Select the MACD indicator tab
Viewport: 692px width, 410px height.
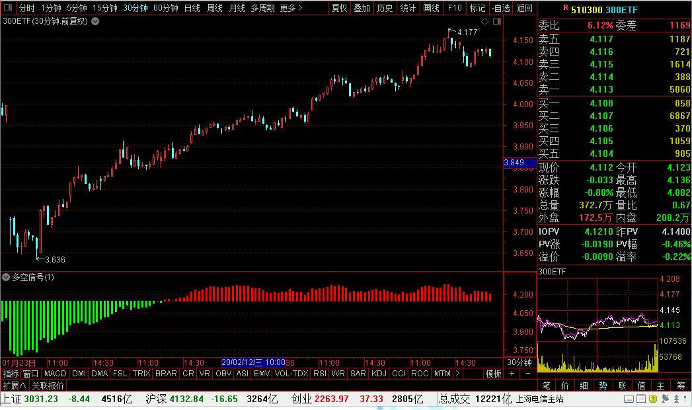point(55,374)
